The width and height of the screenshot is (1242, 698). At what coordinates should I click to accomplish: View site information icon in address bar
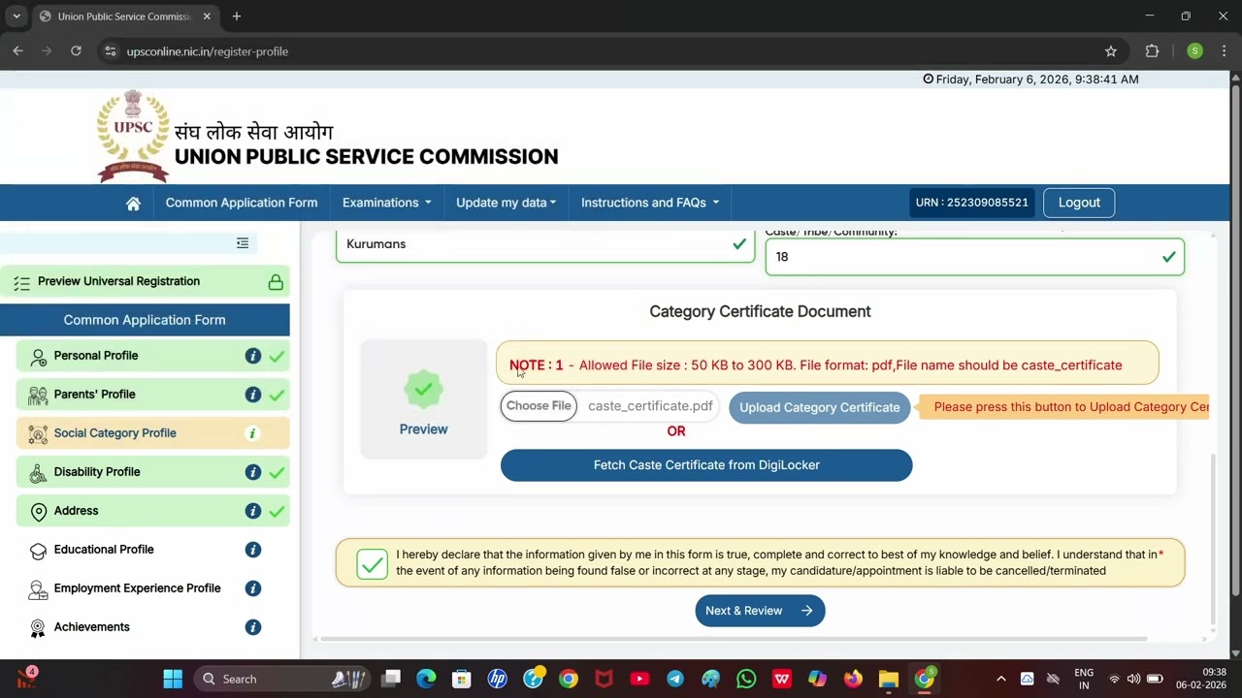(111, 51)
